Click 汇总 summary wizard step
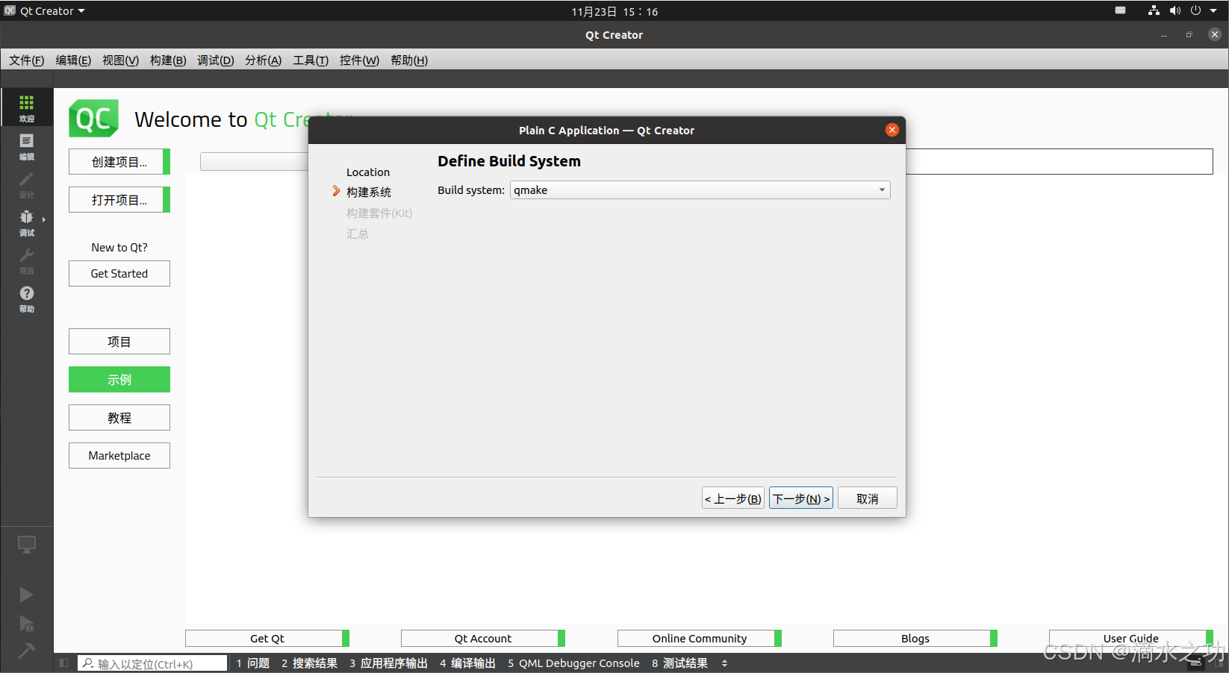This screenshot has width=1229, height=673. (358, 234)
